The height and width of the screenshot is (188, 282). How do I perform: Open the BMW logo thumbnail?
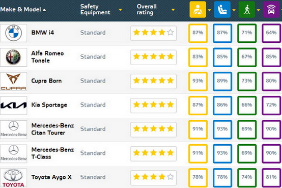click(x=13, y=33)
